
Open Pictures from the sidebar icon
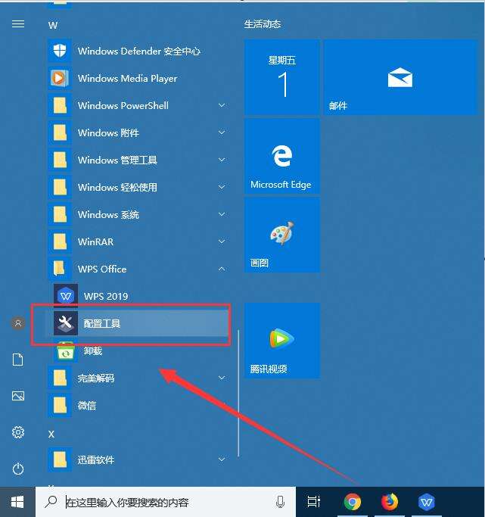tap(18, 396)
